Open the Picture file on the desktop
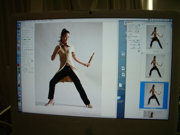 click(123, 54)
